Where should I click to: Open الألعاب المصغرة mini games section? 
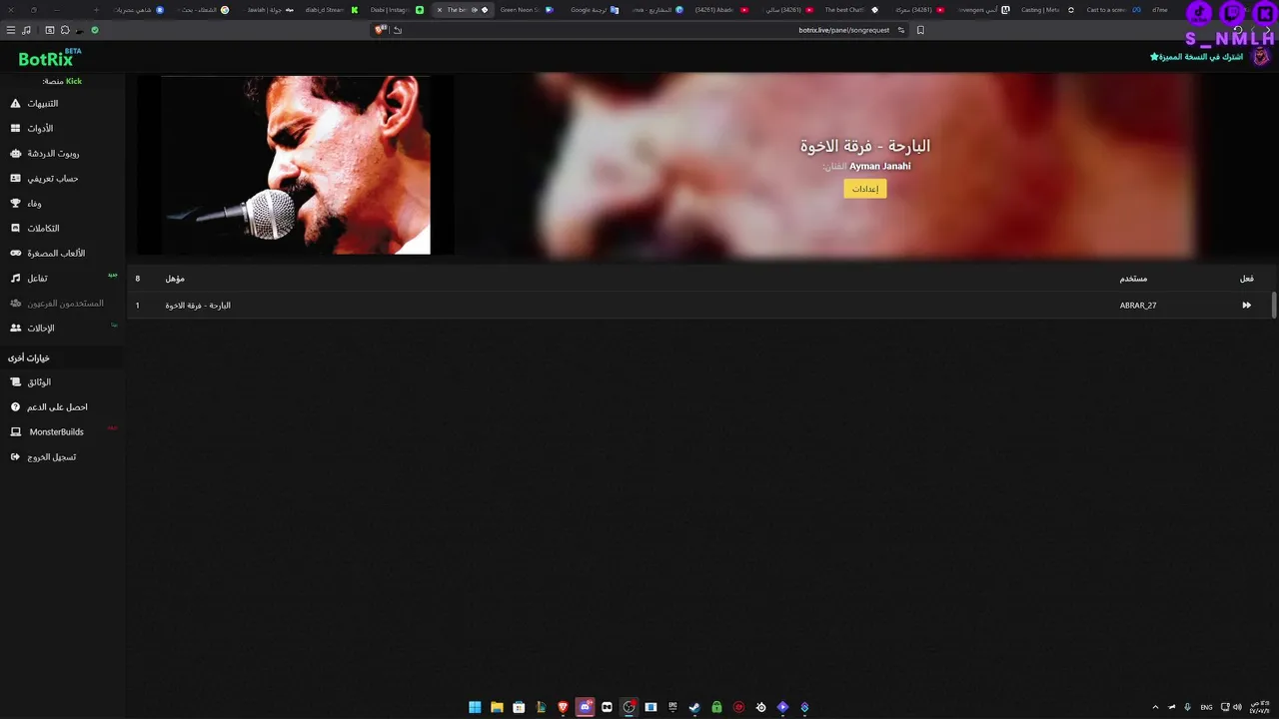(x=47, y=254)
